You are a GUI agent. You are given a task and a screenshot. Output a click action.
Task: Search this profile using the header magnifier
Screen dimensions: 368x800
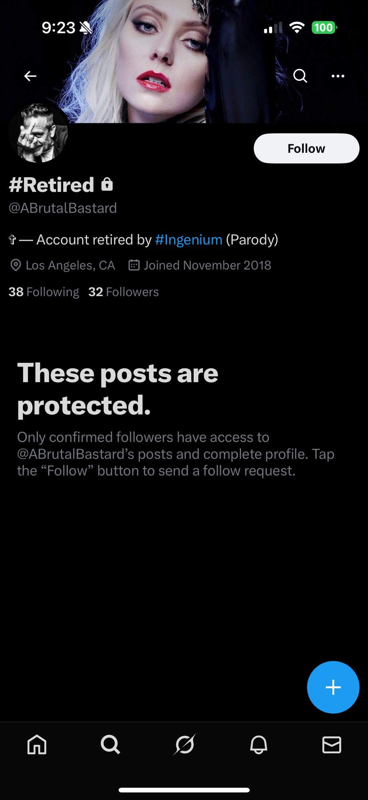point(300,76)
